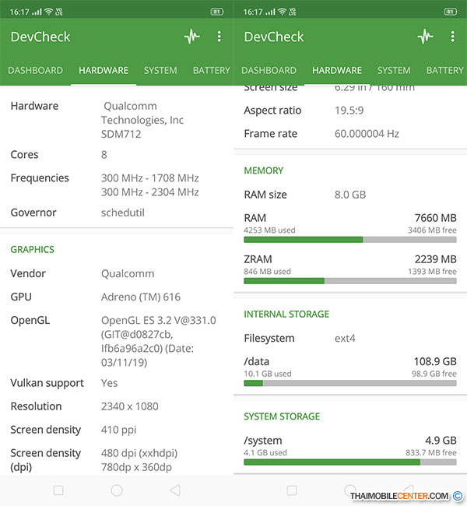The image size is (467, 506).
Task: Tap the signal bars in left status bar
Action: pyautogui.click(x=37, y=12)
